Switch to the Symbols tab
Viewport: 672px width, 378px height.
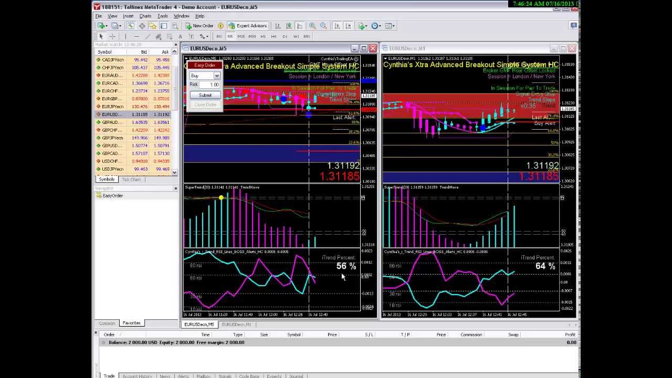click(x=107, y=180)
